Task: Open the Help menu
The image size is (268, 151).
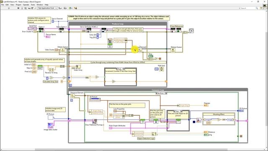Action: click(x=46, y=5)
